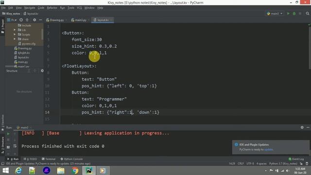Rerun main3 from Run panel play icon
This screenshot has width=311, height=175.
click(8, 134)
